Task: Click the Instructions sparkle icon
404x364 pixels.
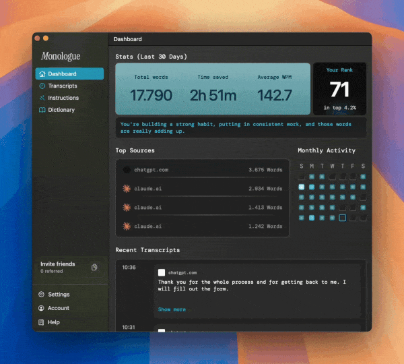Action: pyautogui.click(x=42, y=98)
